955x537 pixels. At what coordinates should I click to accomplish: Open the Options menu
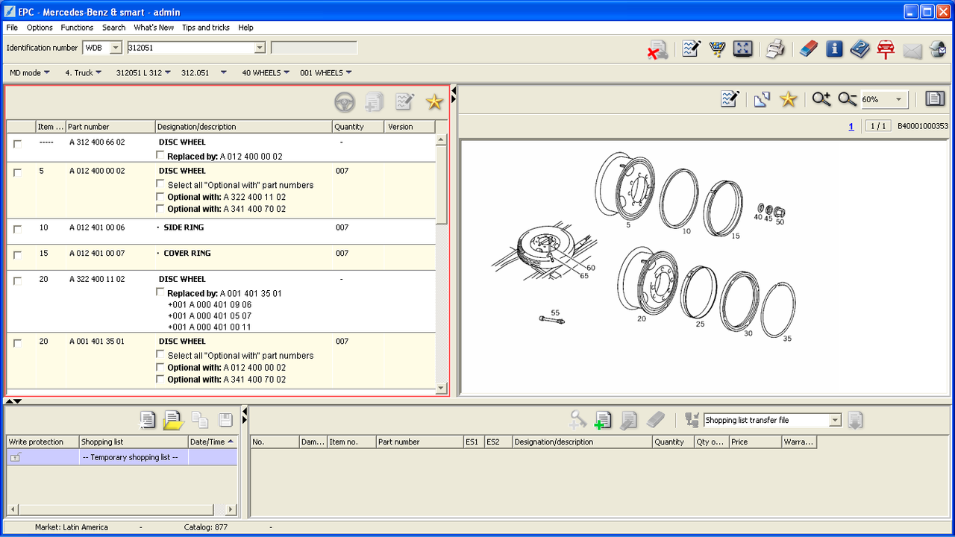40,28
